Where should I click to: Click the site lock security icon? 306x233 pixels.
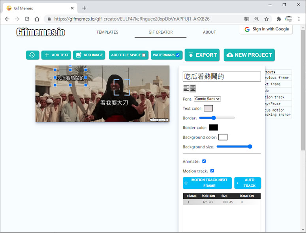pos(49,19)
